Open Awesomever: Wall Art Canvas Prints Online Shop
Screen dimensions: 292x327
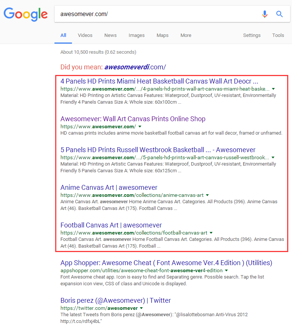click(x=133, y=119)
